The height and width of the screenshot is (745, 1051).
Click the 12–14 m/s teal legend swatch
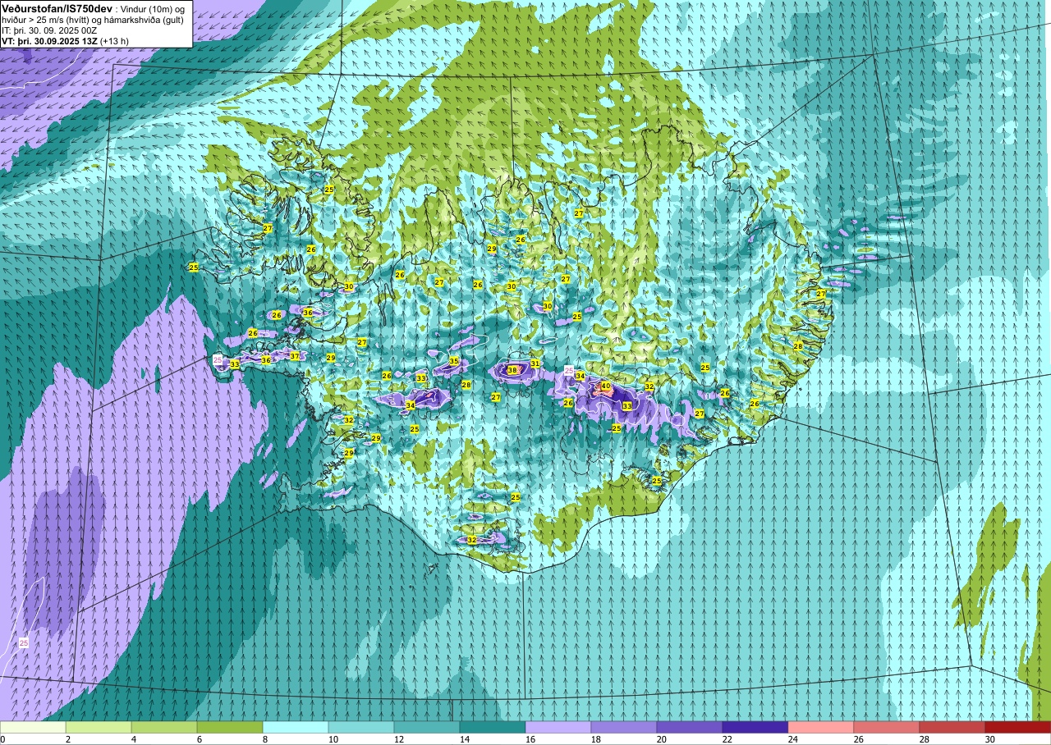(427, 727)
